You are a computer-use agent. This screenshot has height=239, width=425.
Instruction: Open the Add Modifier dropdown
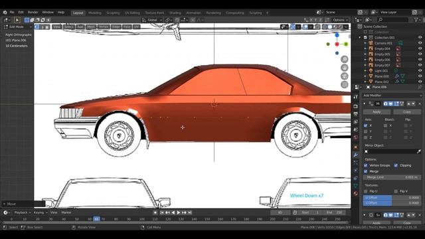coord(392,96)
